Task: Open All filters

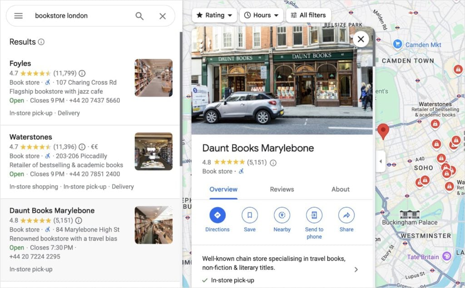Action: point(308,15)
